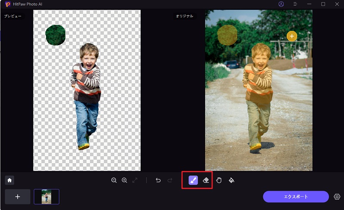This screenshot has height=210, width=344.
Task: Minimize the HitPaw window
Action: click(x=309, y=4)
